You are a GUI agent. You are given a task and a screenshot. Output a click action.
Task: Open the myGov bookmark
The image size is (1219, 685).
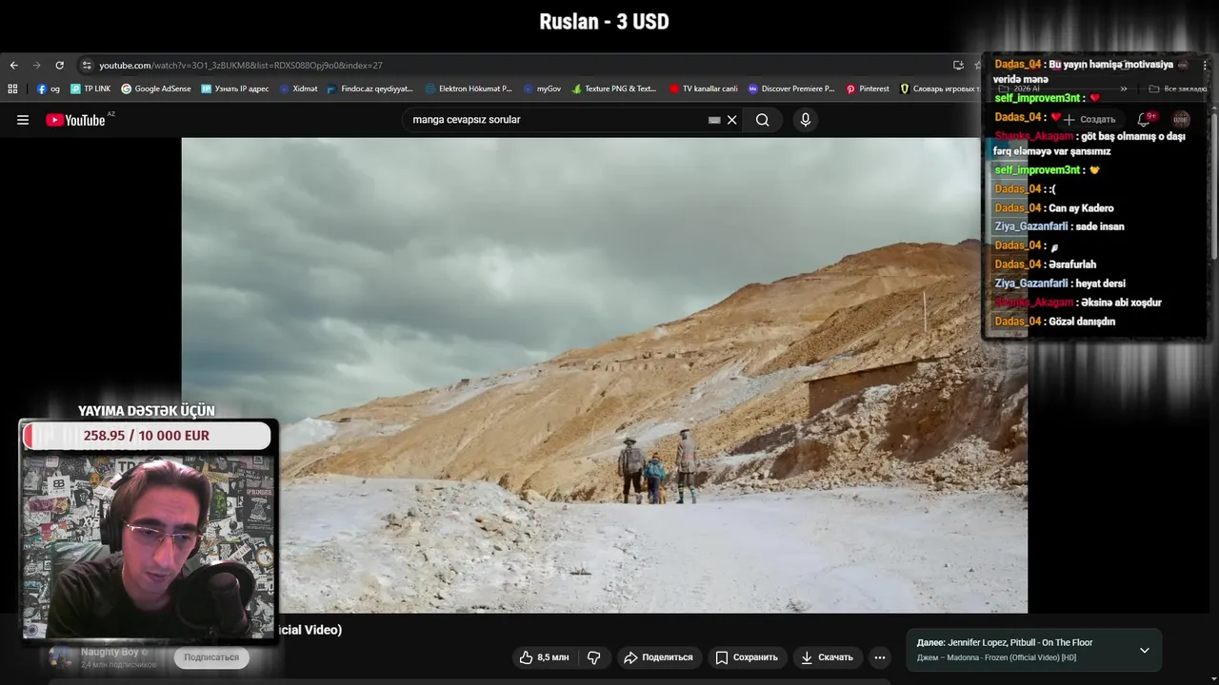coord(542,88)
